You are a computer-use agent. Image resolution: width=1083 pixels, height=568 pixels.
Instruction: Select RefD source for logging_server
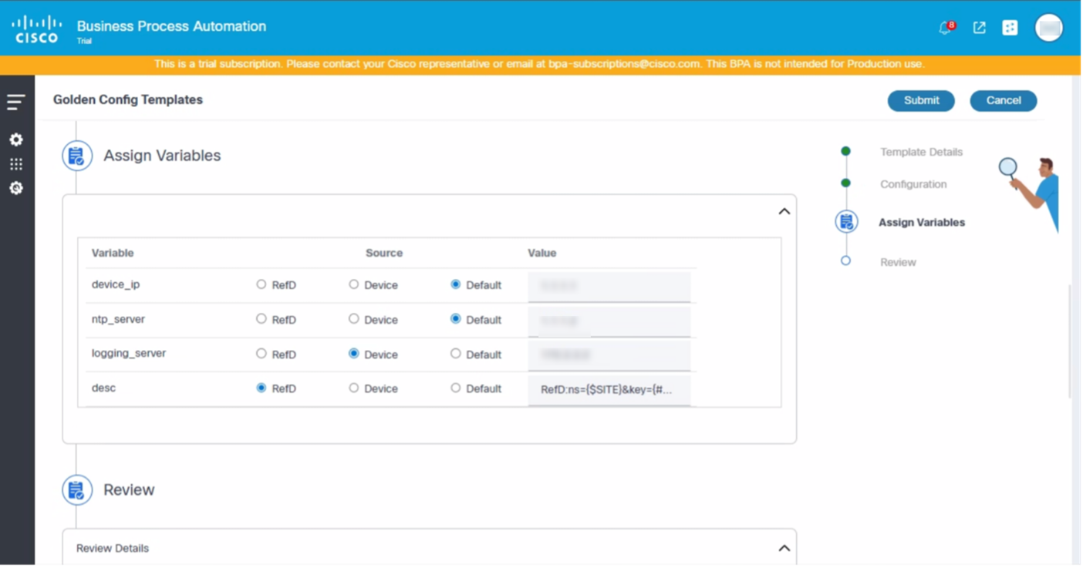pos(261,354)
